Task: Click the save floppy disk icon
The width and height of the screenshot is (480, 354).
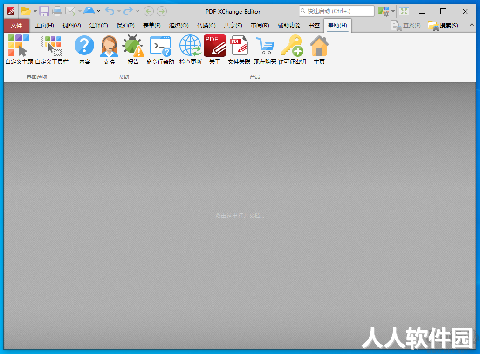Action: [x=44, y=11]
